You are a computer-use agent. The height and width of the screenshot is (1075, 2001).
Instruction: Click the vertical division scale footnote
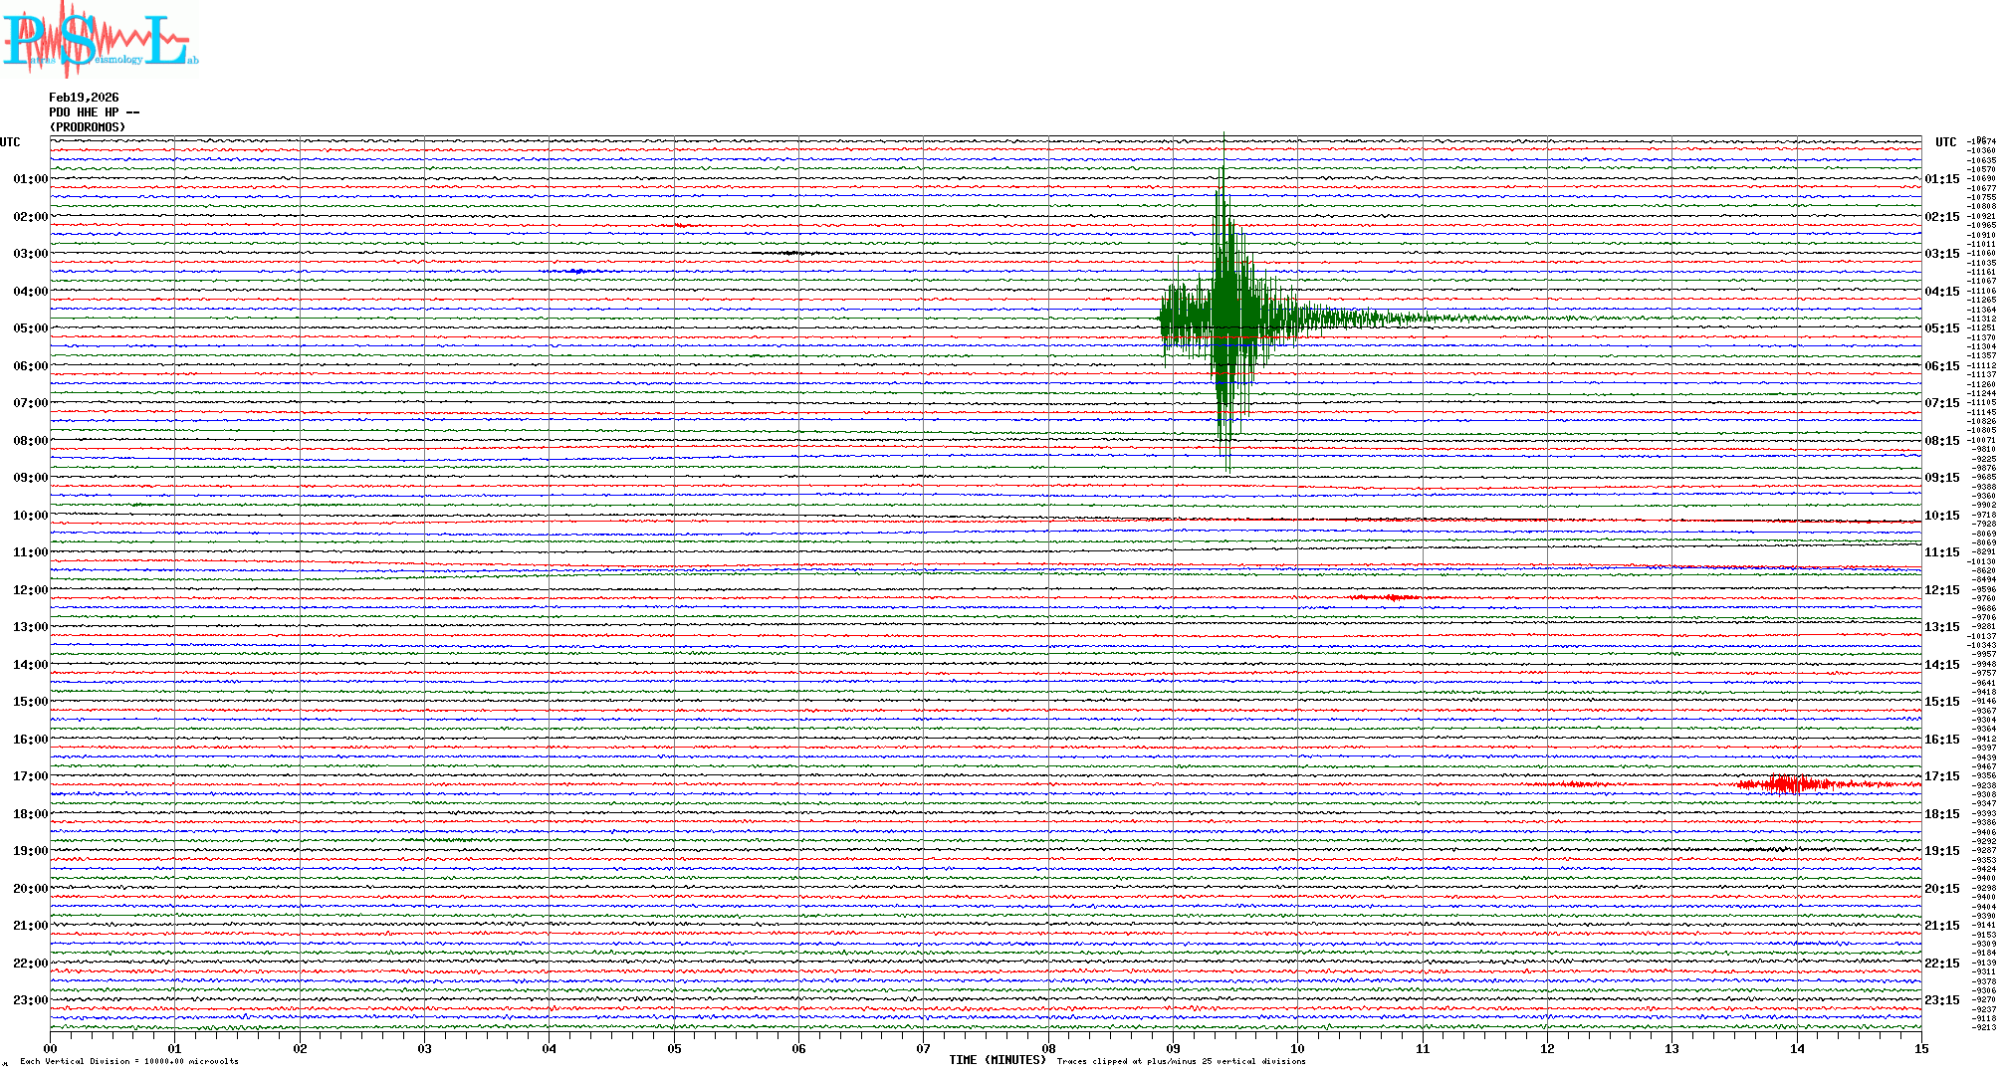(x=129, y=1062)
